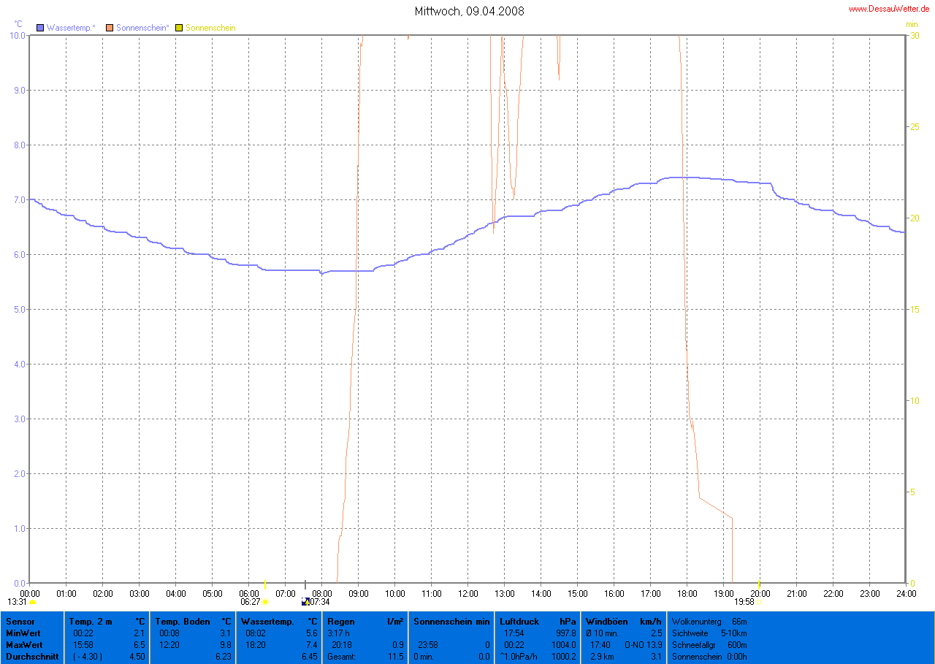The image size is (935, 664).
Task: Click the chart title Mittwoch, 09.04.2008
Action: (468, 11)
